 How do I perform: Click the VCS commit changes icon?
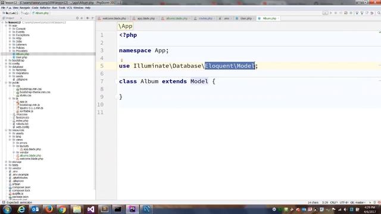[x=361, y=13]
